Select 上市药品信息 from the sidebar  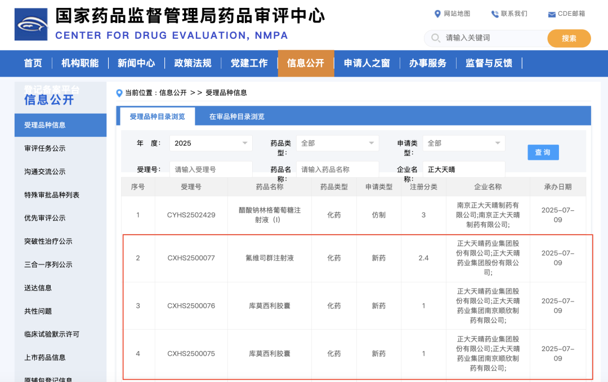click(x=46, y=357)
